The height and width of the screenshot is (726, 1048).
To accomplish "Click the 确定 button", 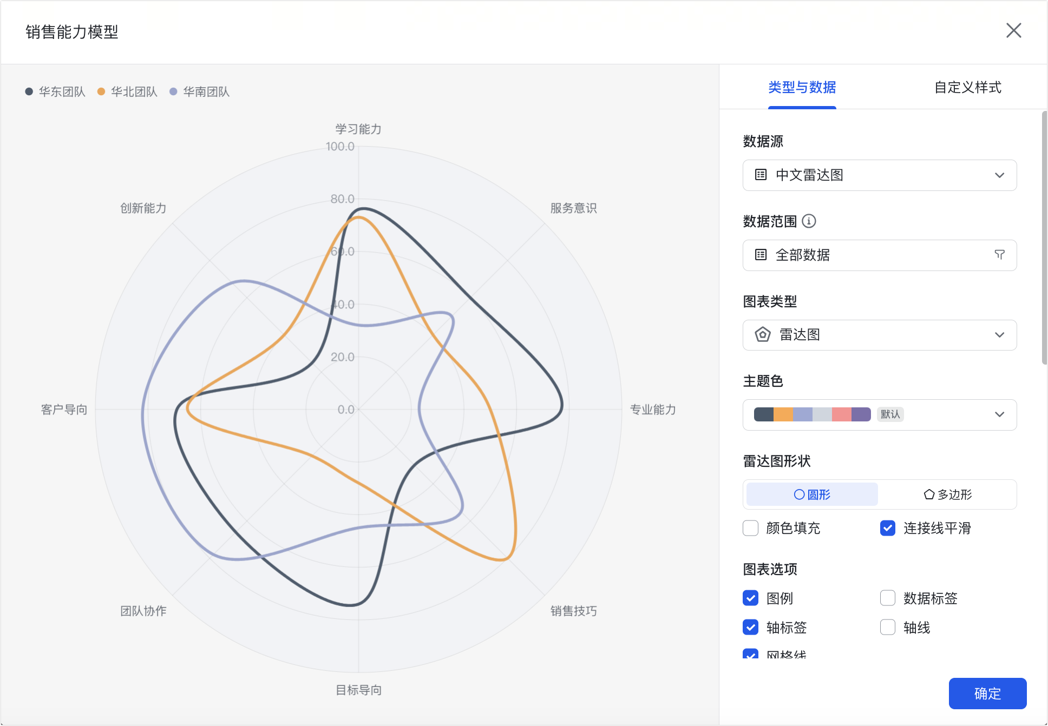I will (987, 693).
